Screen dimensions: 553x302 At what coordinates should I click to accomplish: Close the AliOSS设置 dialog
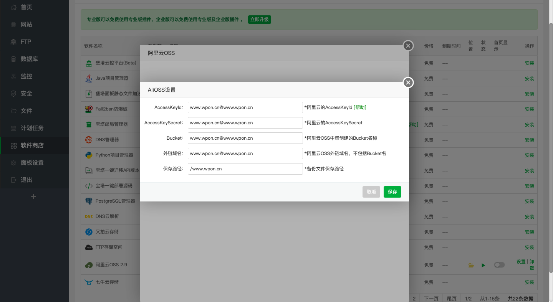[x=408, y=83]
